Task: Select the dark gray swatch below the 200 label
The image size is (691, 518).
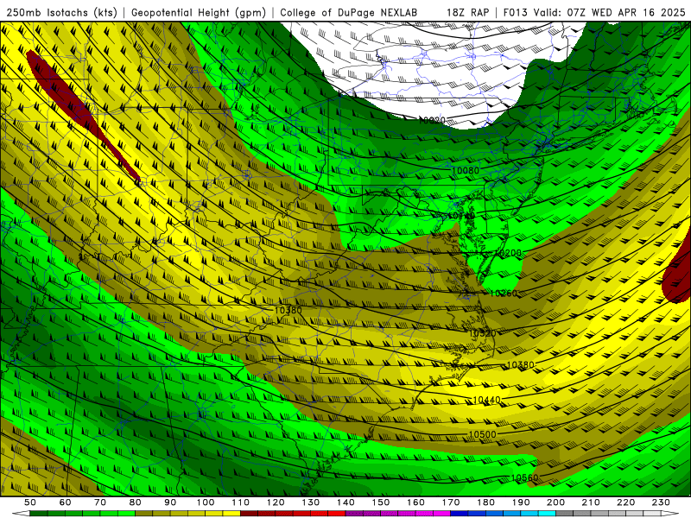Action: pos(565,514)
